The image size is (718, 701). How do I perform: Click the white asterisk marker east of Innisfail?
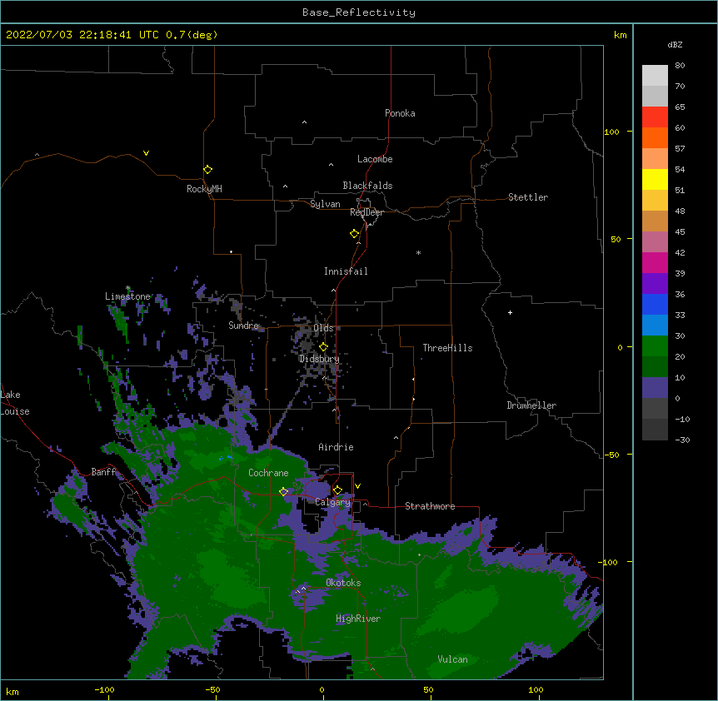[418, 252]
